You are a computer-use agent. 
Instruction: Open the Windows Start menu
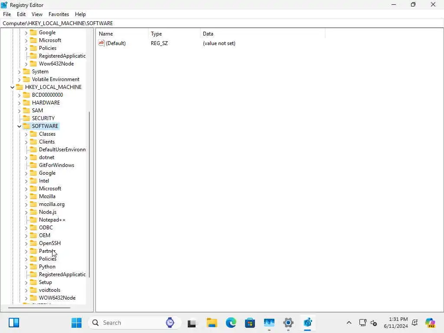(x=76, y=323)
